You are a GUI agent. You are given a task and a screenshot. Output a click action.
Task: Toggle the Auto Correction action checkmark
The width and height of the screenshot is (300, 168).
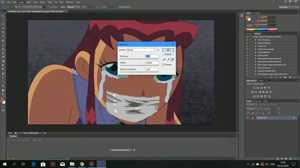tap(247, 40)
